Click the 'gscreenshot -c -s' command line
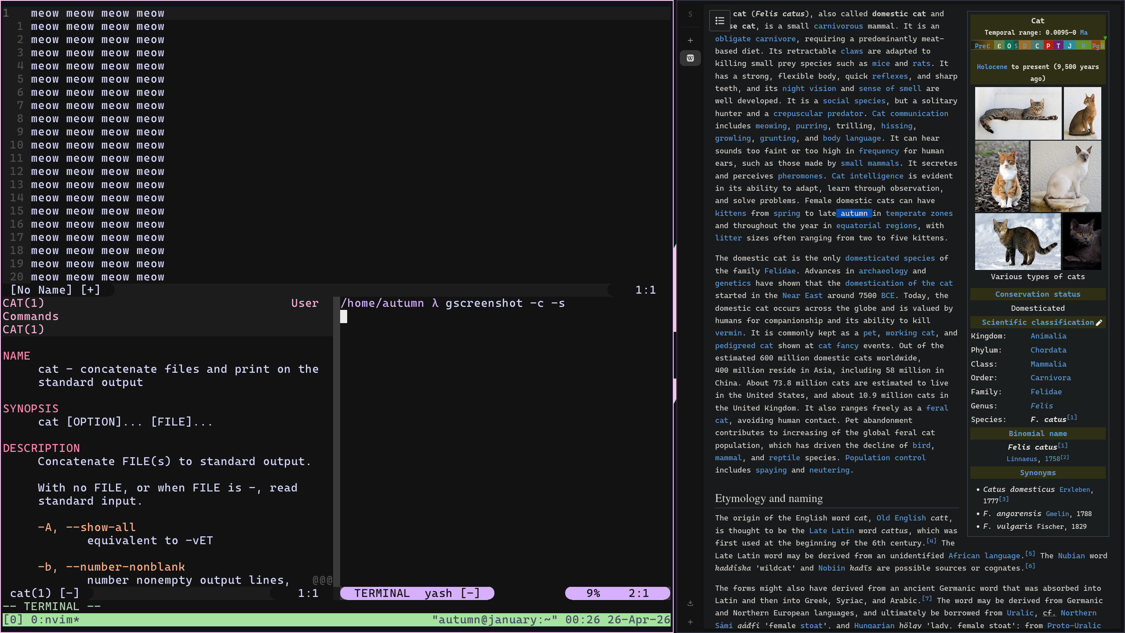 click(505, 303)
